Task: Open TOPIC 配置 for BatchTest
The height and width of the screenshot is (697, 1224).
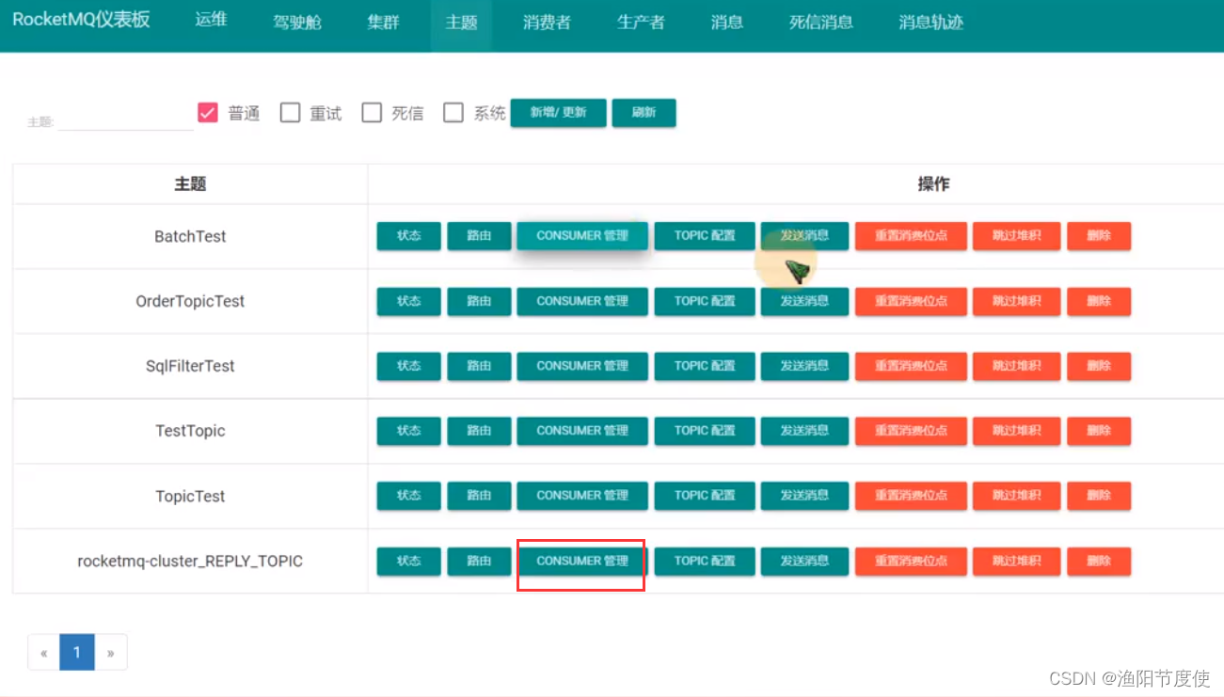Action: tap(705, 236)
